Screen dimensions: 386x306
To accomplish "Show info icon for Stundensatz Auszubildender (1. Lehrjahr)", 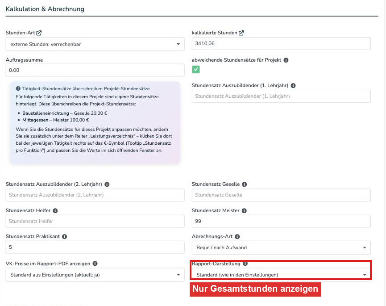I will [x=293, y=85].
